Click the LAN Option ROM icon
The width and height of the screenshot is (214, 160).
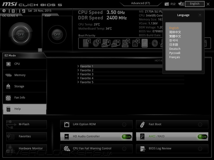pyautogui.click(x=67, y=124)
